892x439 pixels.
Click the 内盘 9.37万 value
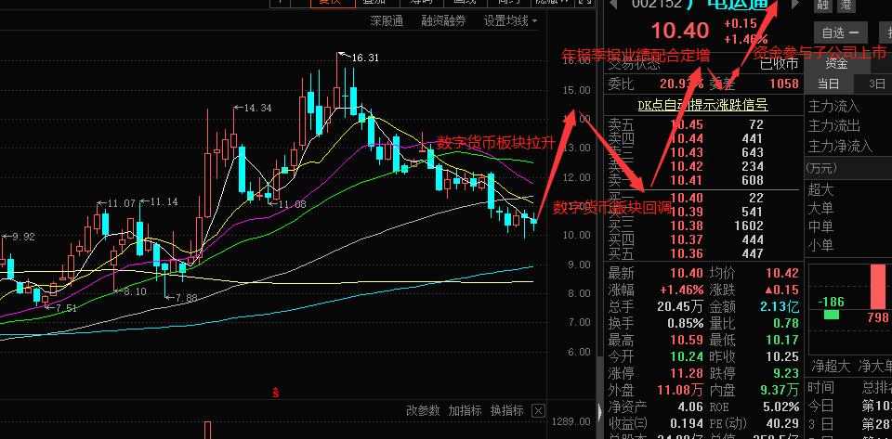tap(780, 390)
